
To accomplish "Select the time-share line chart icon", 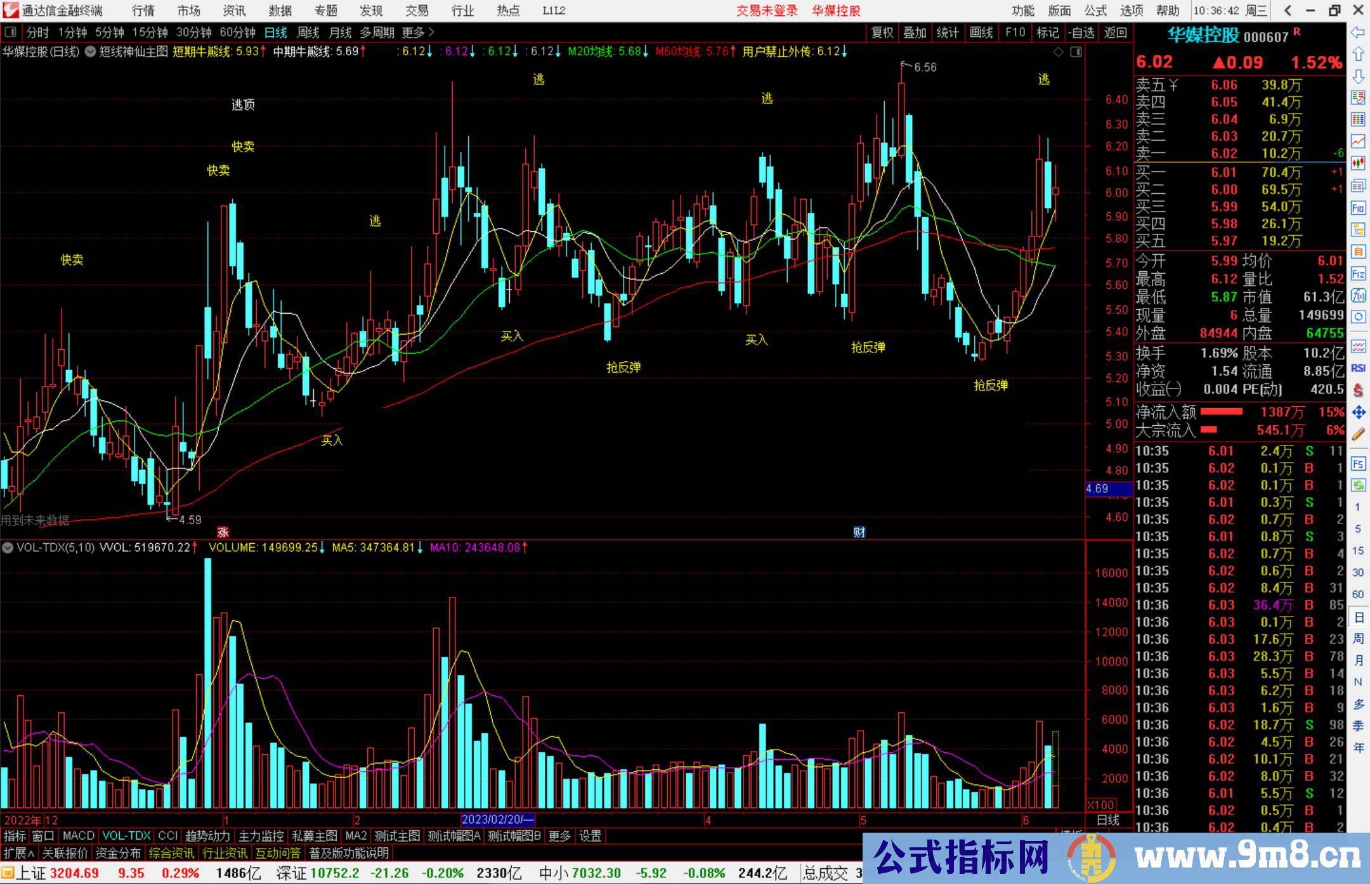I will [x=1358, y=141].
